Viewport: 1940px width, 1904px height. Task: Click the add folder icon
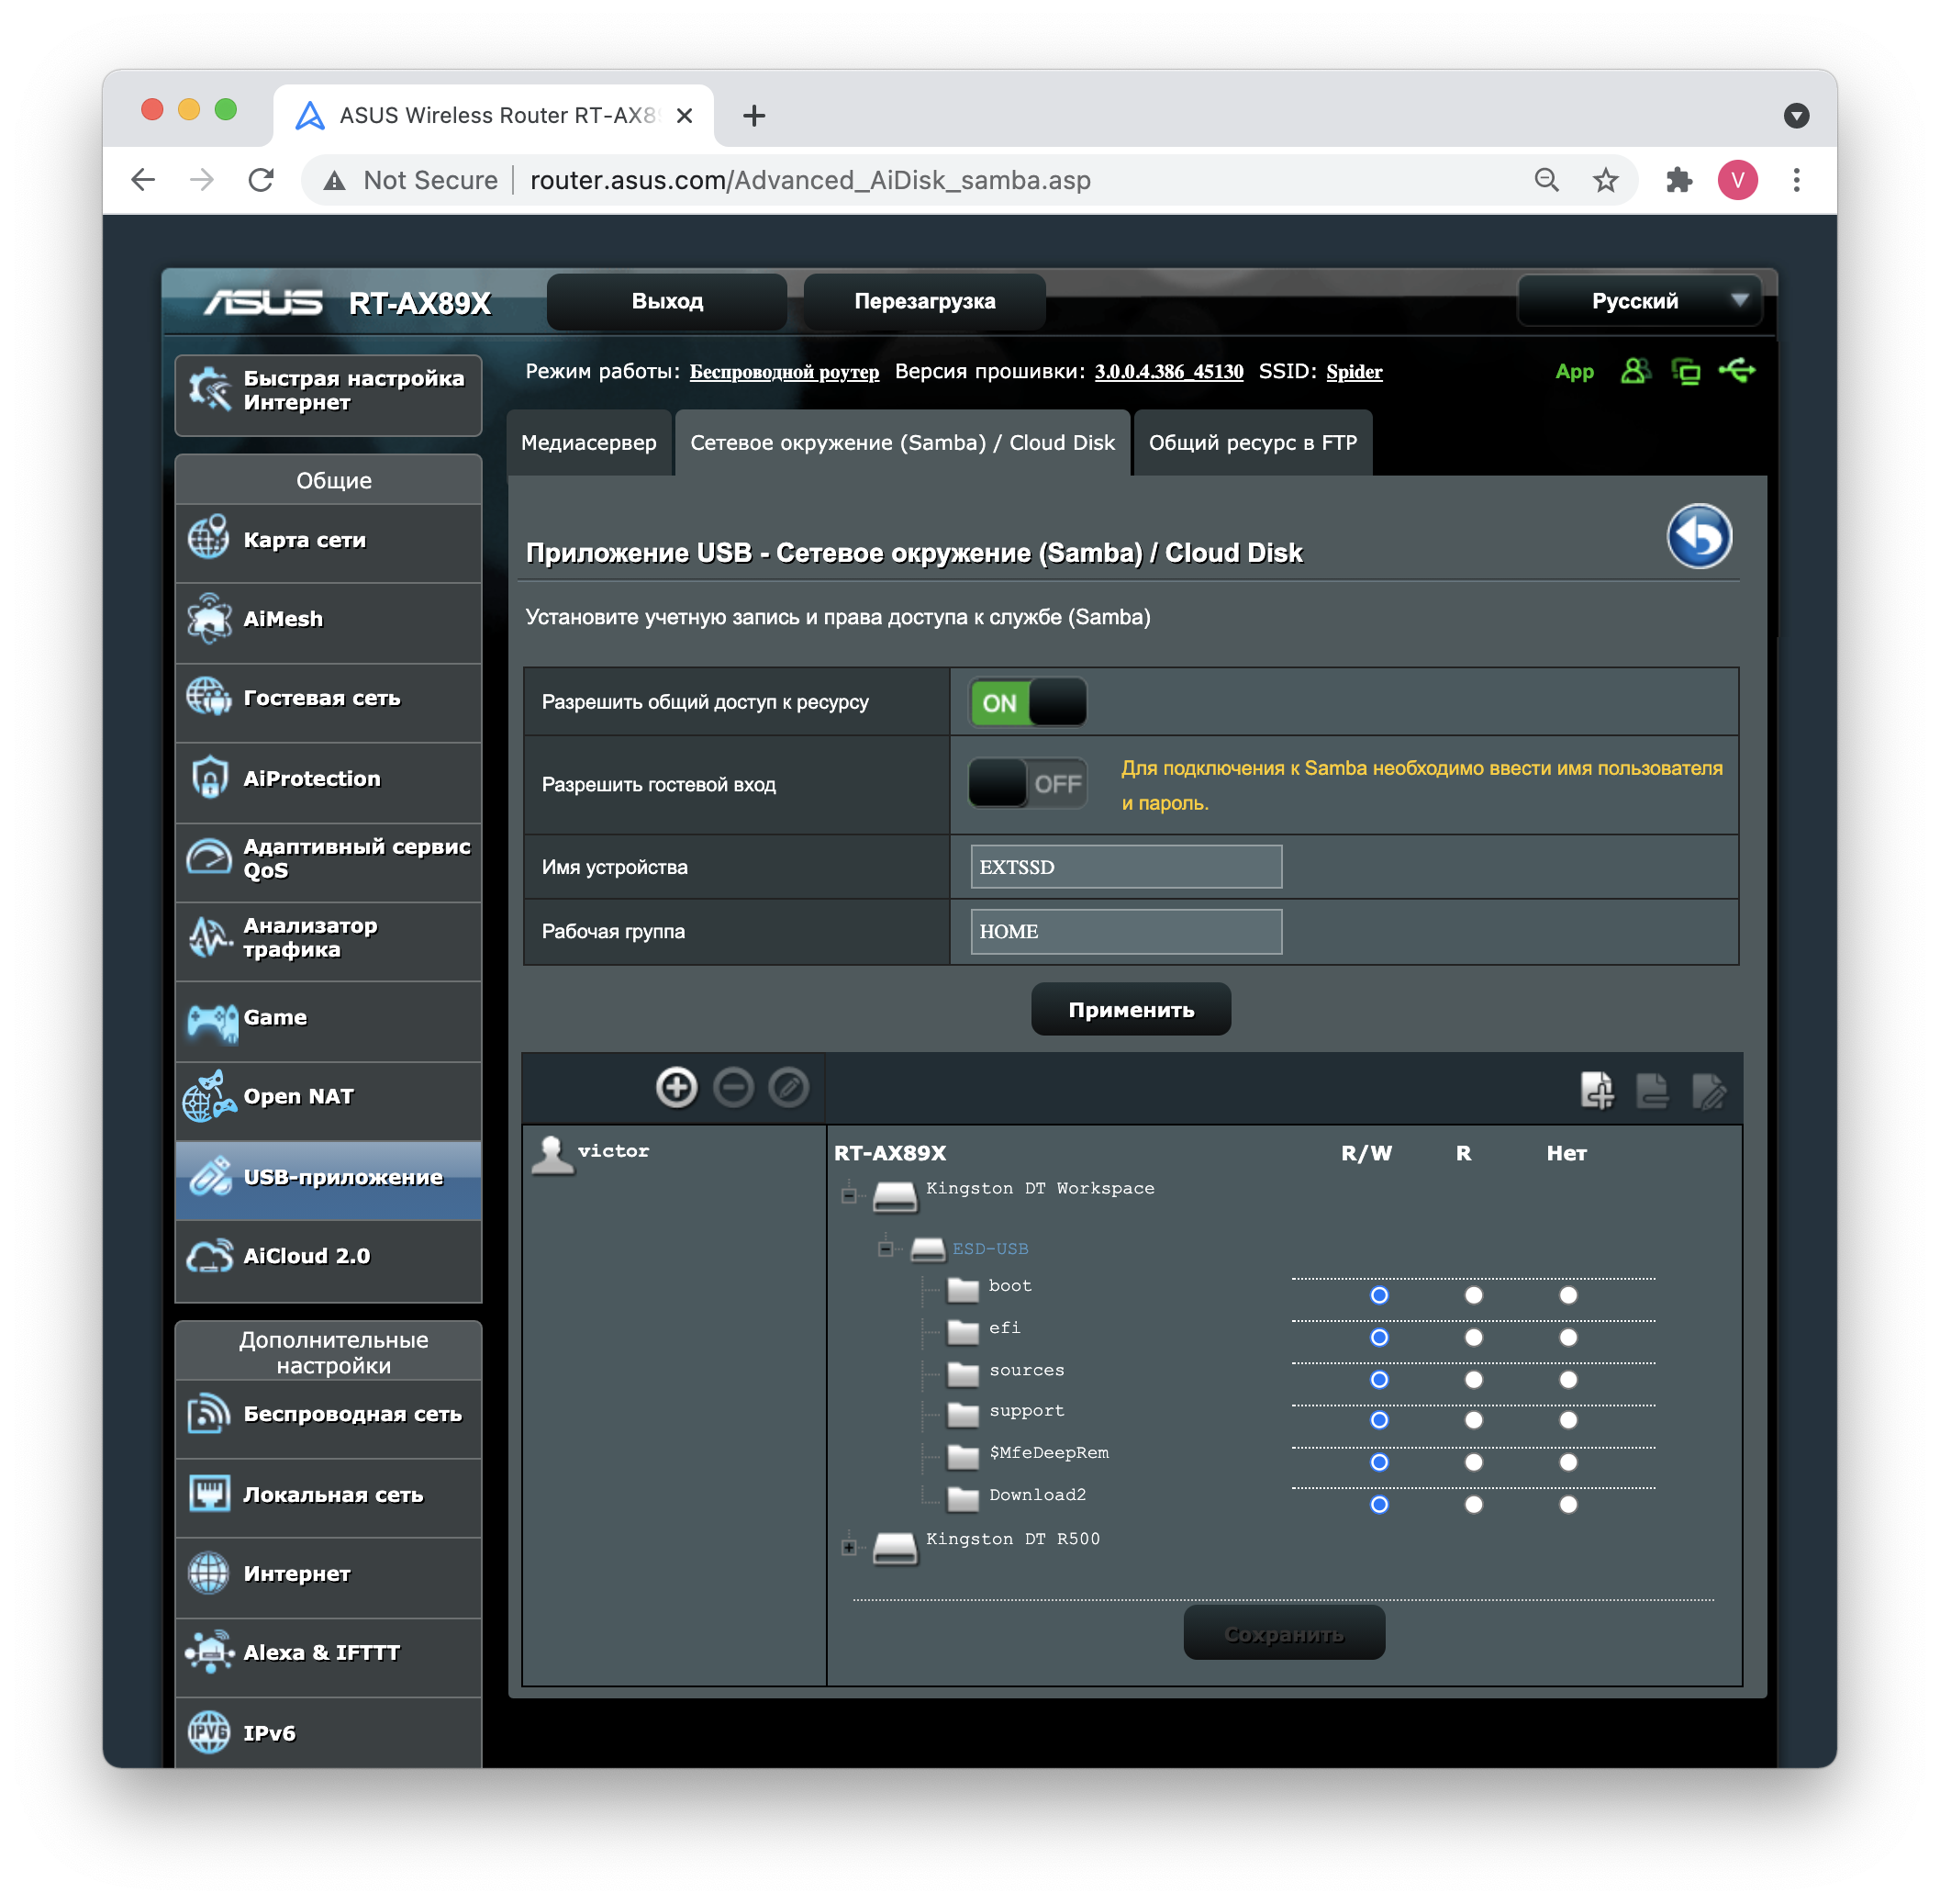click(1596, 1090)
